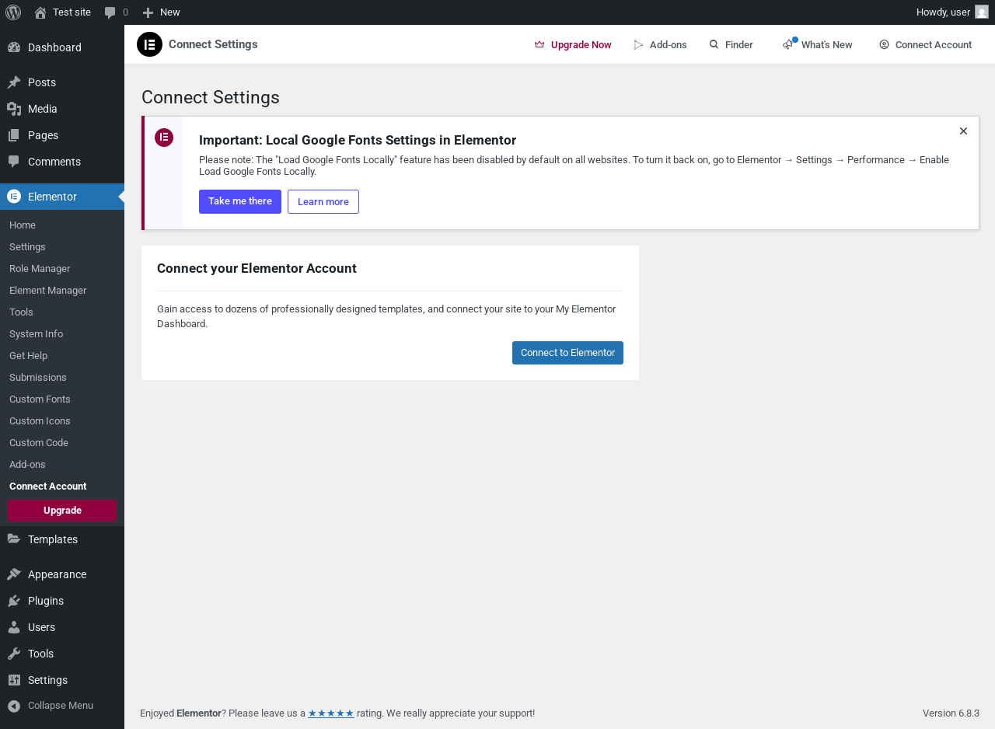Open the New content dropdown
Screen dimensions: 995x729
tap(162, 12)
